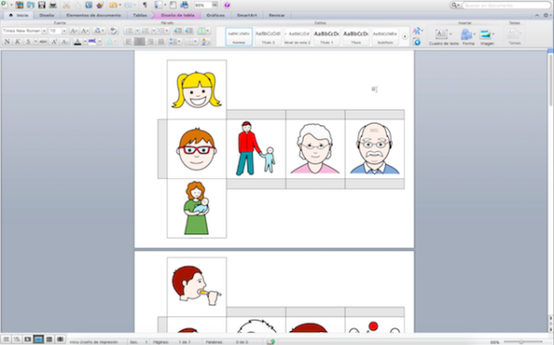554x345 pixels.
Task: Click the Save floppy disk icon
Action: click(x=42, y=5)
